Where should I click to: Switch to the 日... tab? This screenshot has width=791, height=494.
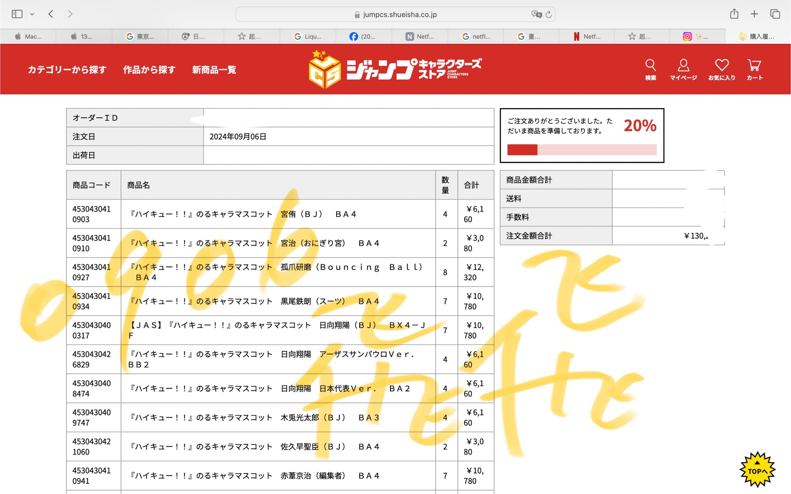coord(196,36)
